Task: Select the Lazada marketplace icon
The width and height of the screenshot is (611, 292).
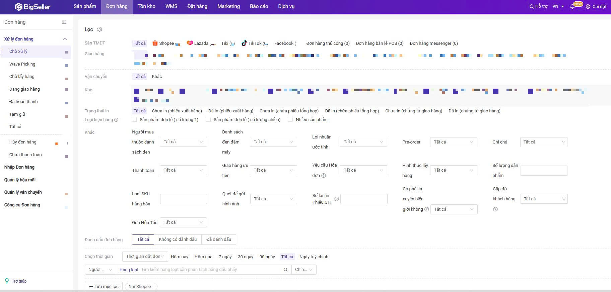Action: pos(190,43)
